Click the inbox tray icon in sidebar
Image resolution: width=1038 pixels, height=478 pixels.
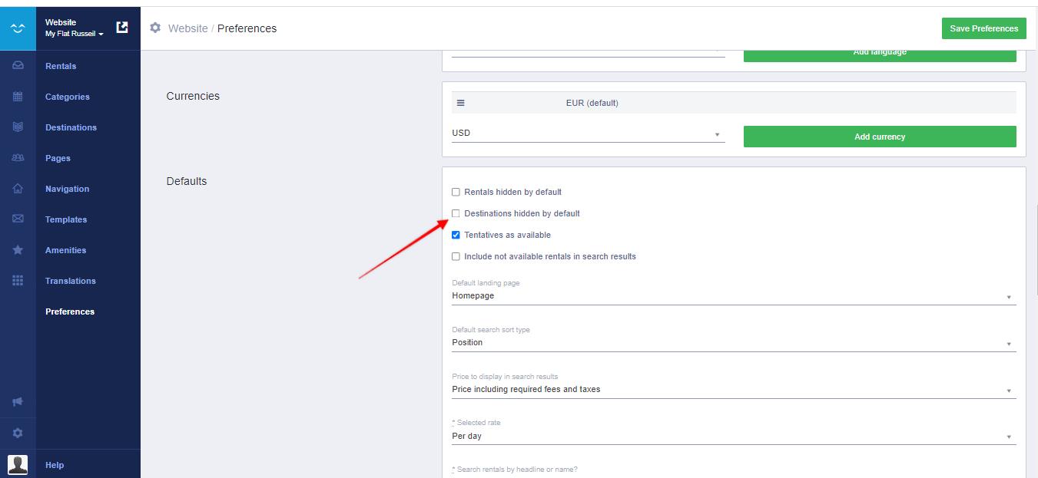18,66
